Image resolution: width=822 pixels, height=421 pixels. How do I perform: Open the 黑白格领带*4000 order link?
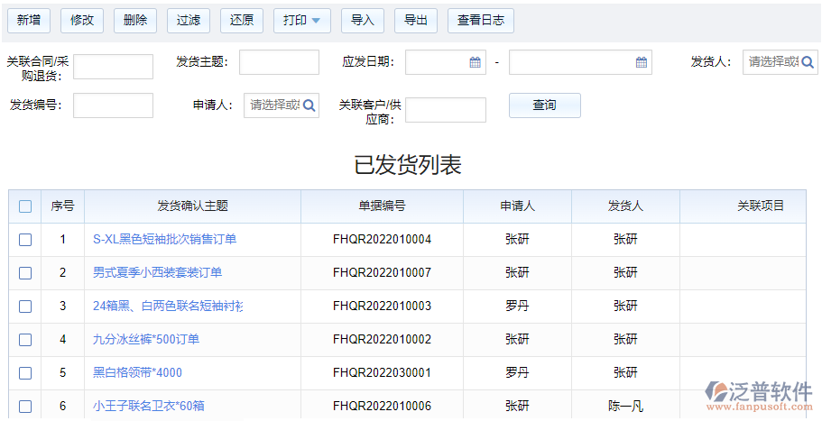click(x=137, y=373)
